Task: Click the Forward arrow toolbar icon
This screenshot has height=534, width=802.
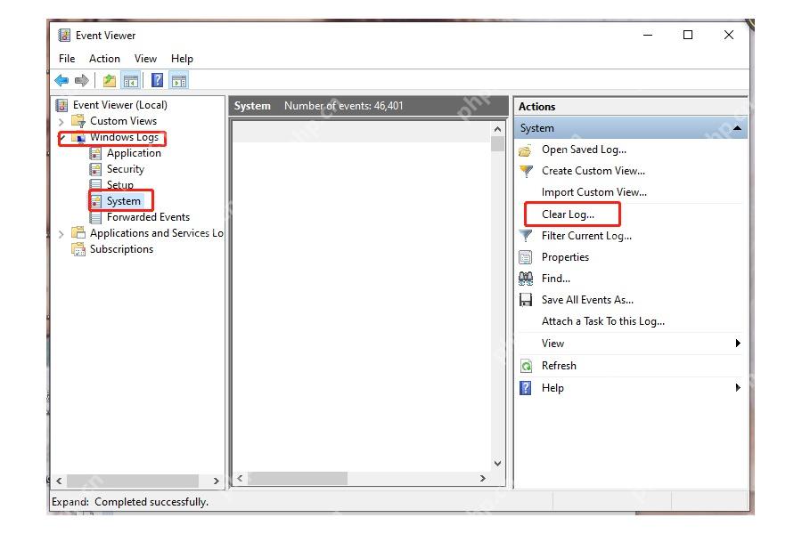Action: point(82,80)
